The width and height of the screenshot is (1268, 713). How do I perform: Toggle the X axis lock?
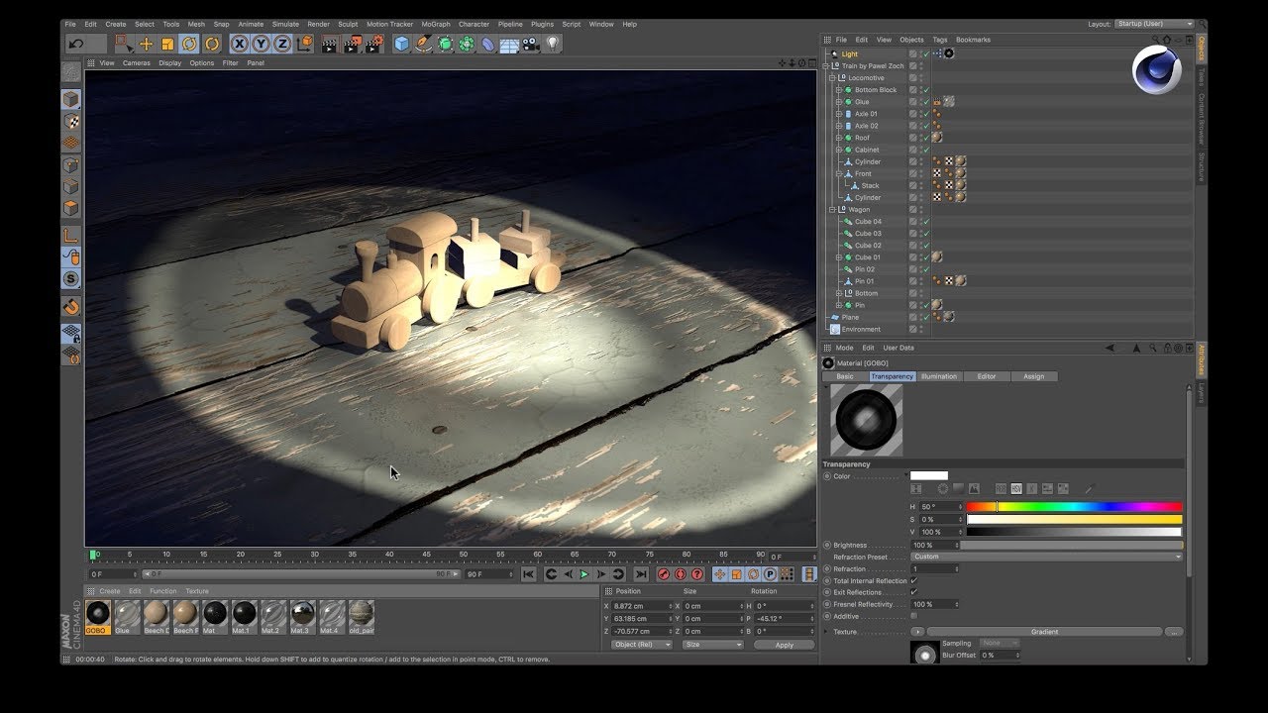click(240, 44)
